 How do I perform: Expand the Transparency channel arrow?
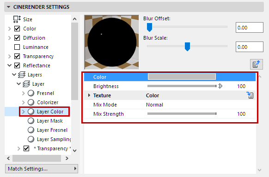coord(9,56)
